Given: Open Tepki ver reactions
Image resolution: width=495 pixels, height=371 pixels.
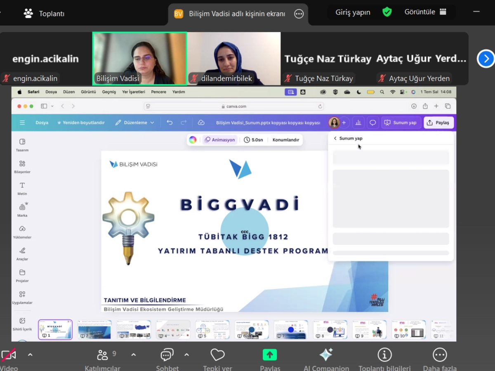Looking at the screenshot, I should pyautogui.click(x=217, y=360).
